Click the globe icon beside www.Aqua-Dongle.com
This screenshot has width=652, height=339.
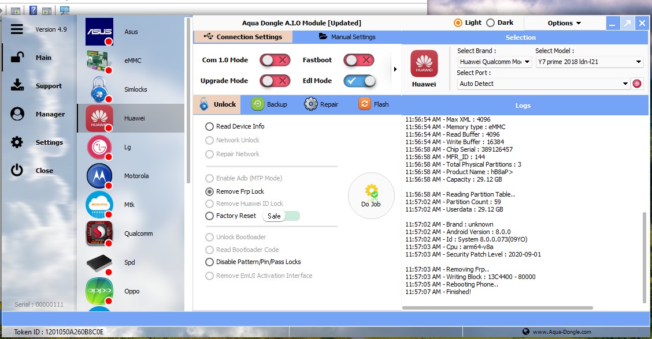[526, 332]
